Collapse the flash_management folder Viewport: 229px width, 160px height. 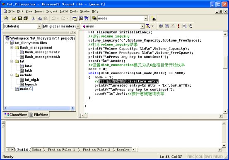(12, 47)
